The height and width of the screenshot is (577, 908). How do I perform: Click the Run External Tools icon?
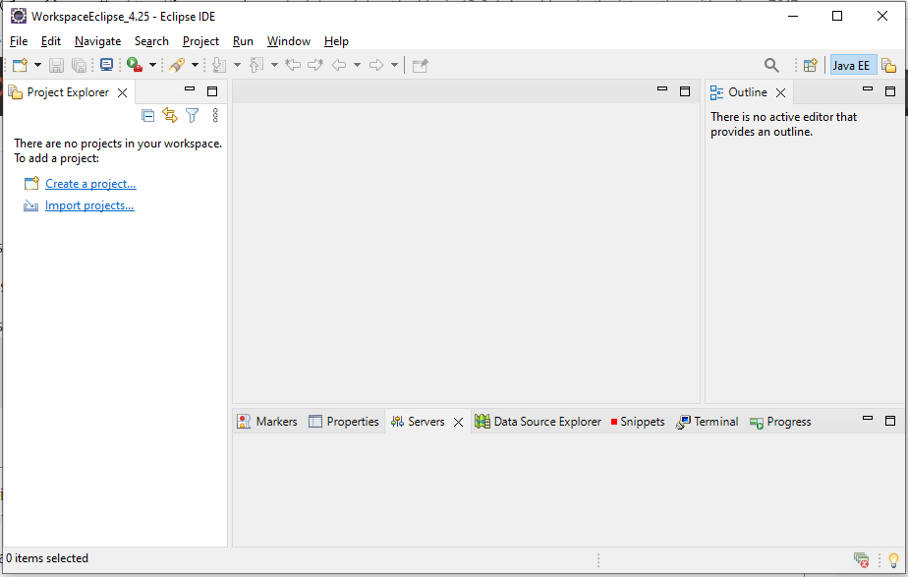[x=135, y=65]
